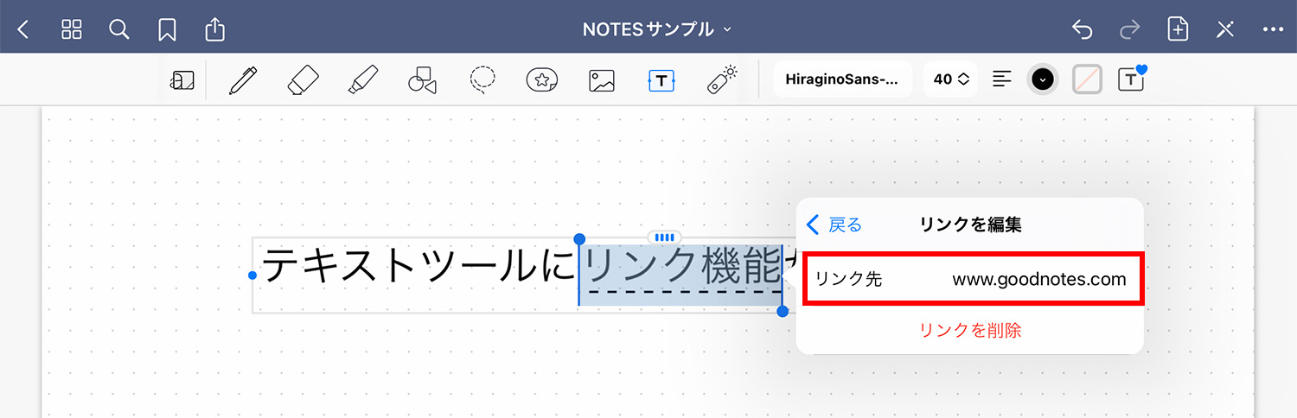
Task: Open the Elements sticker tool
Action: [x=542, y=80]
